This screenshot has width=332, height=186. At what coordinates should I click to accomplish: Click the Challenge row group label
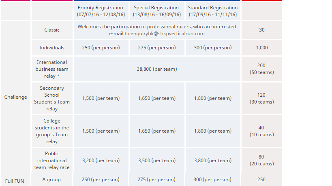tap(16, 97)
